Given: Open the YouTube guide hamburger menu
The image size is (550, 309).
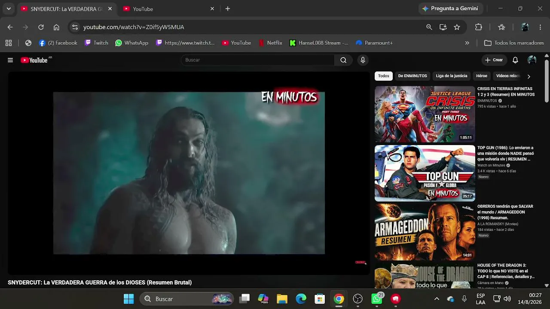Looking at the screenshot, I should (x=10, y=60).
